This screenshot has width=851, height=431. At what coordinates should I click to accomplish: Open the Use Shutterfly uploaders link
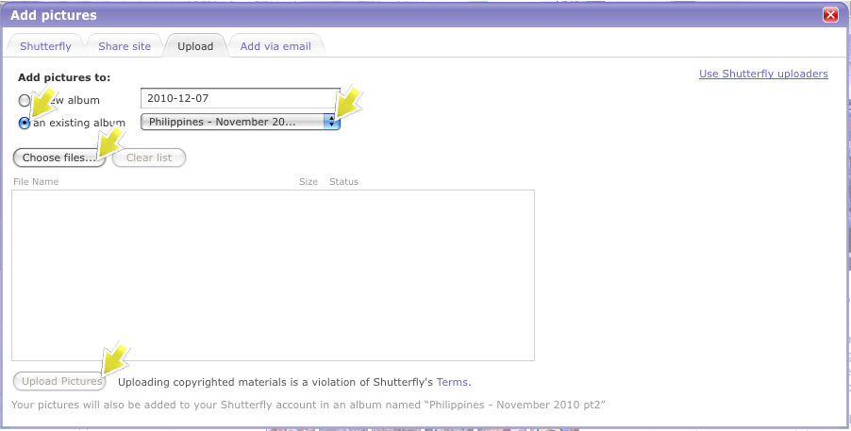coord(763,74)
